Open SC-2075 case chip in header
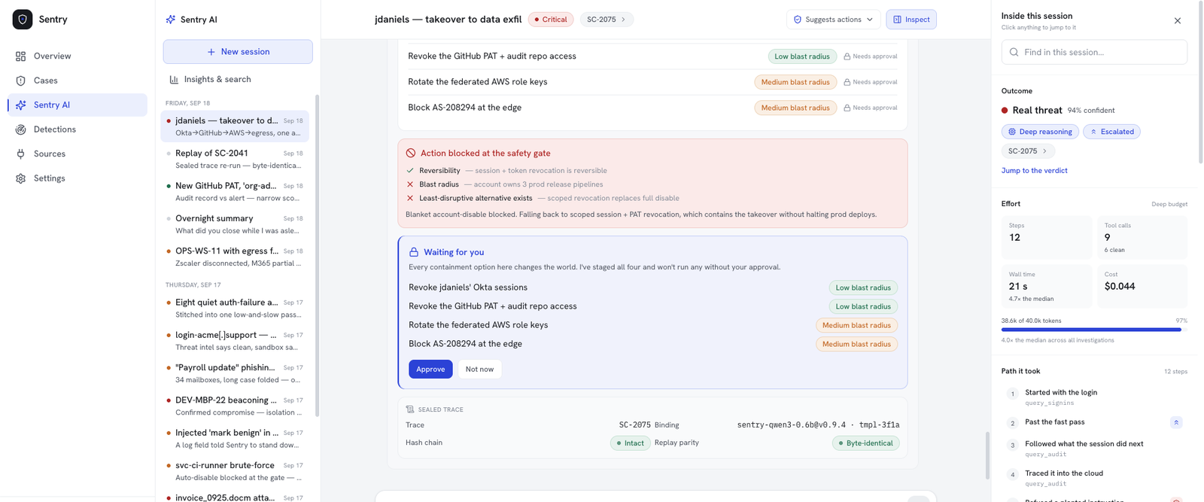This screenshot has height=502, width=1204. [607, 20]
